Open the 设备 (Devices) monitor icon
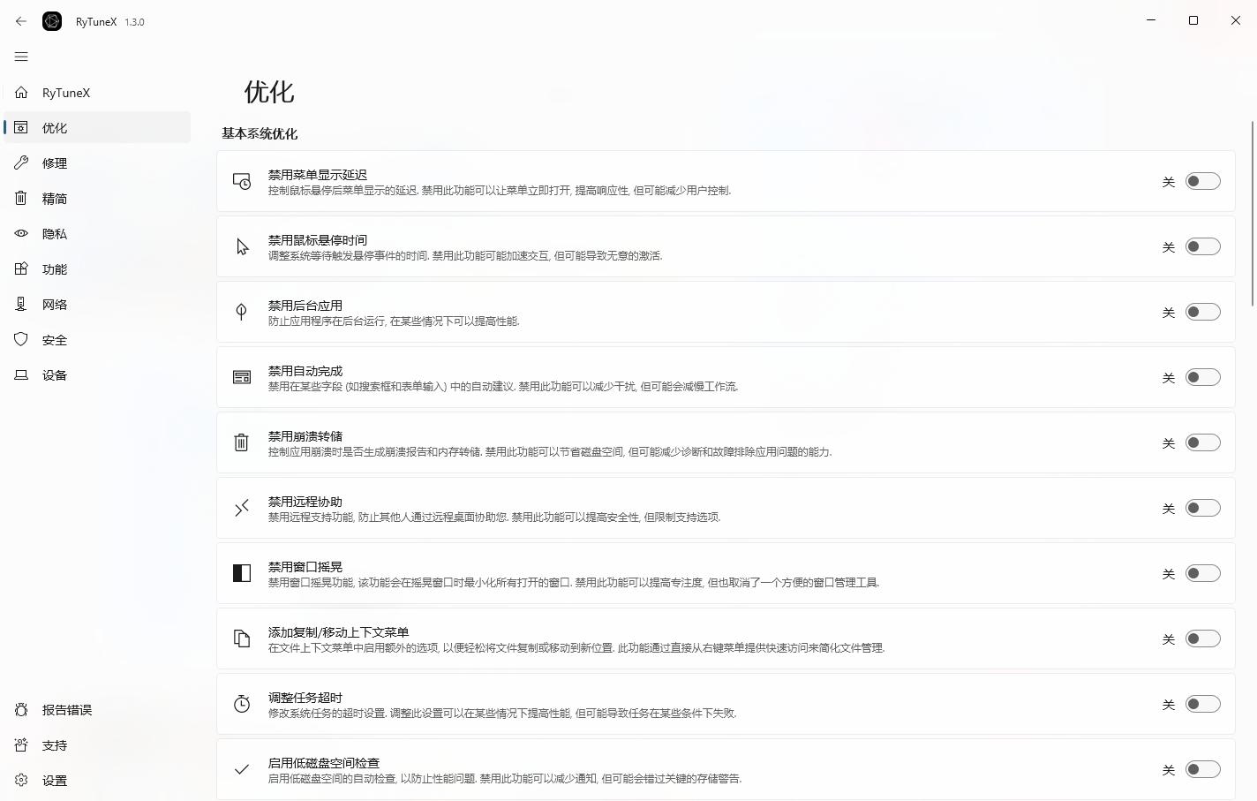Screen dimensions: 1257x801 [20, 374]
